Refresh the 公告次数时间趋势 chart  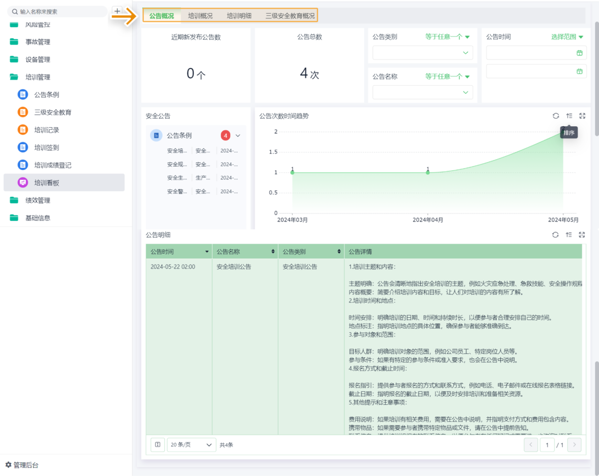tap(556, 116)
